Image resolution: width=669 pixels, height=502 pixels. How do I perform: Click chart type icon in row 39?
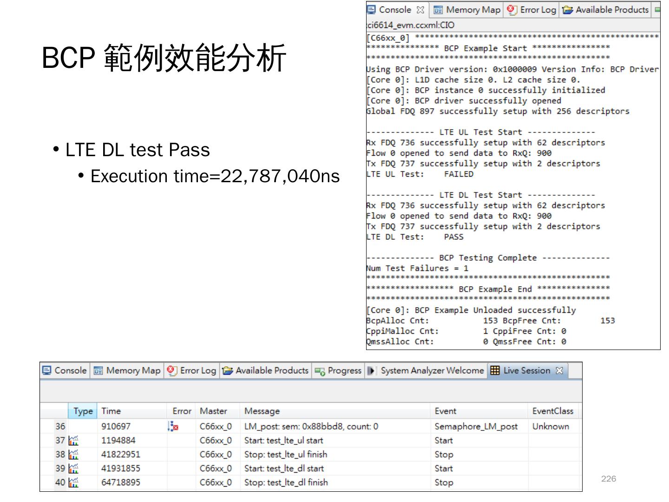[73, 468]
